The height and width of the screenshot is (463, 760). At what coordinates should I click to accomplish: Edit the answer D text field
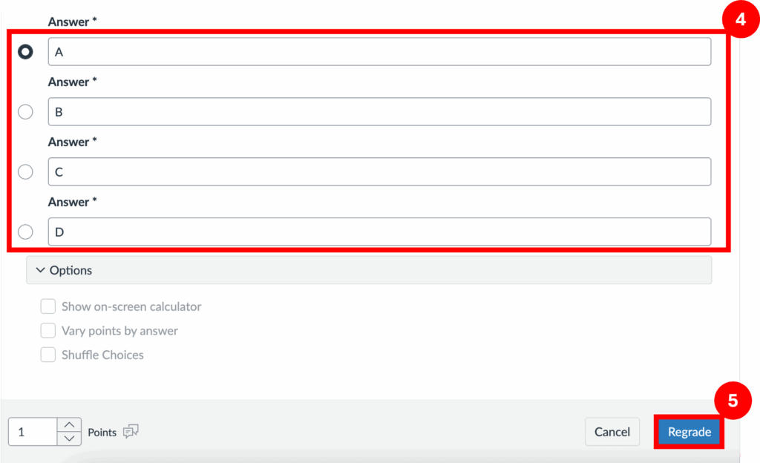379,232
